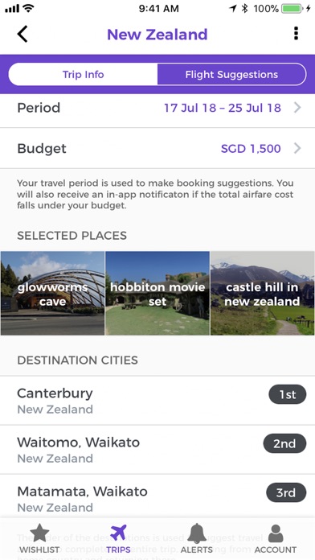The width and height of the screenshot is (315, 560).
Task: Tap the back arrow icon
Action: [x=22, y=35]
